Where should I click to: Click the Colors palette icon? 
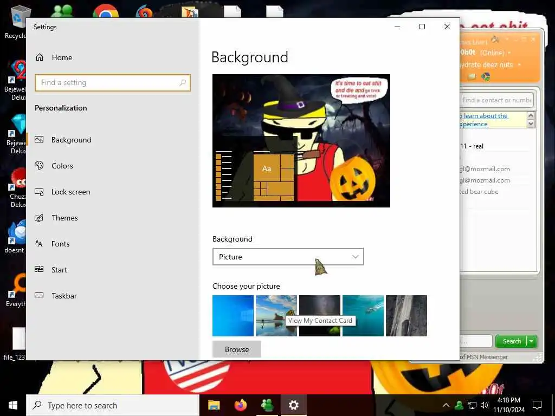[39, 165]
